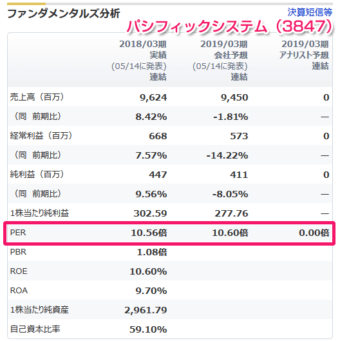Screen dimensions: 340x341
Task: Click EPS value 302.59
Action: (x=150, y=213)
